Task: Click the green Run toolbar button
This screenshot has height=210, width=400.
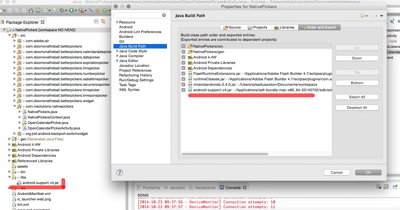Action: tap(71, 10)
